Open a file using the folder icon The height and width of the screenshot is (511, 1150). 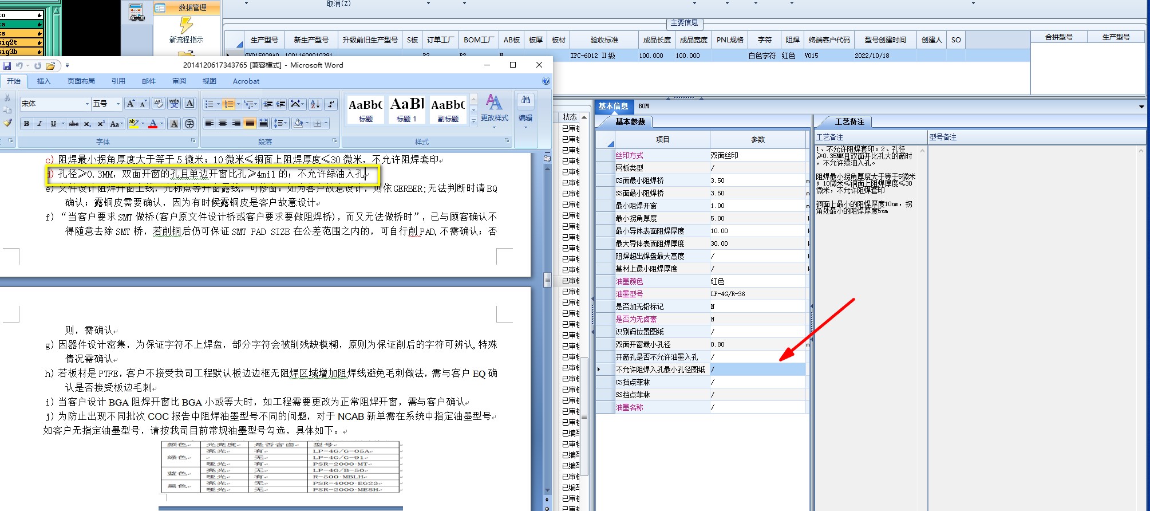click(50, 65)
